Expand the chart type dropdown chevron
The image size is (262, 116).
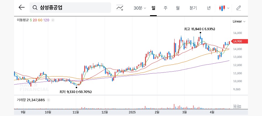(x=228, y=8)
